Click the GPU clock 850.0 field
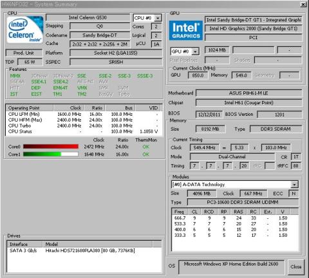309x278 pixels. 198,75
